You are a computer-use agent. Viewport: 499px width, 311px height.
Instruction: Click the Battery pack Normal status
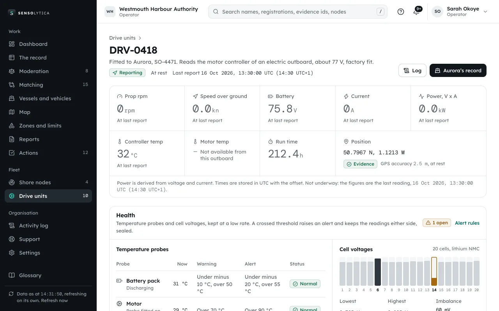tap(305, 284)
